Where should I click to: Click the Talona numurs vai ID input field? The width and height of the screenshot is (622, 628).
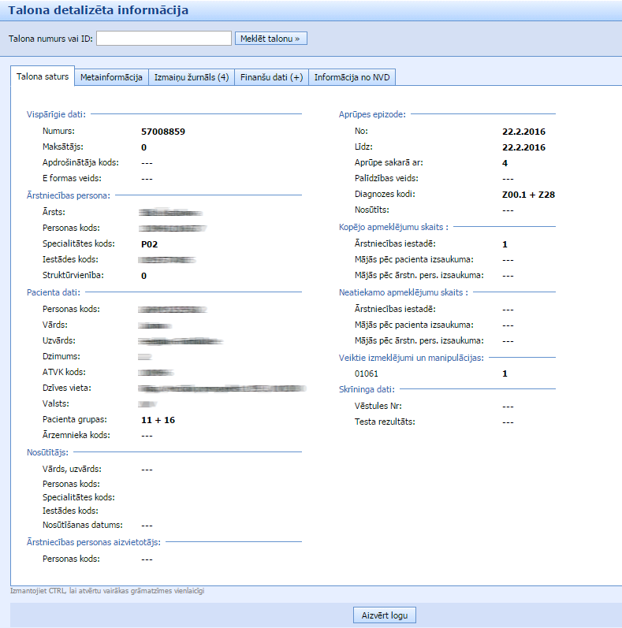163,38
